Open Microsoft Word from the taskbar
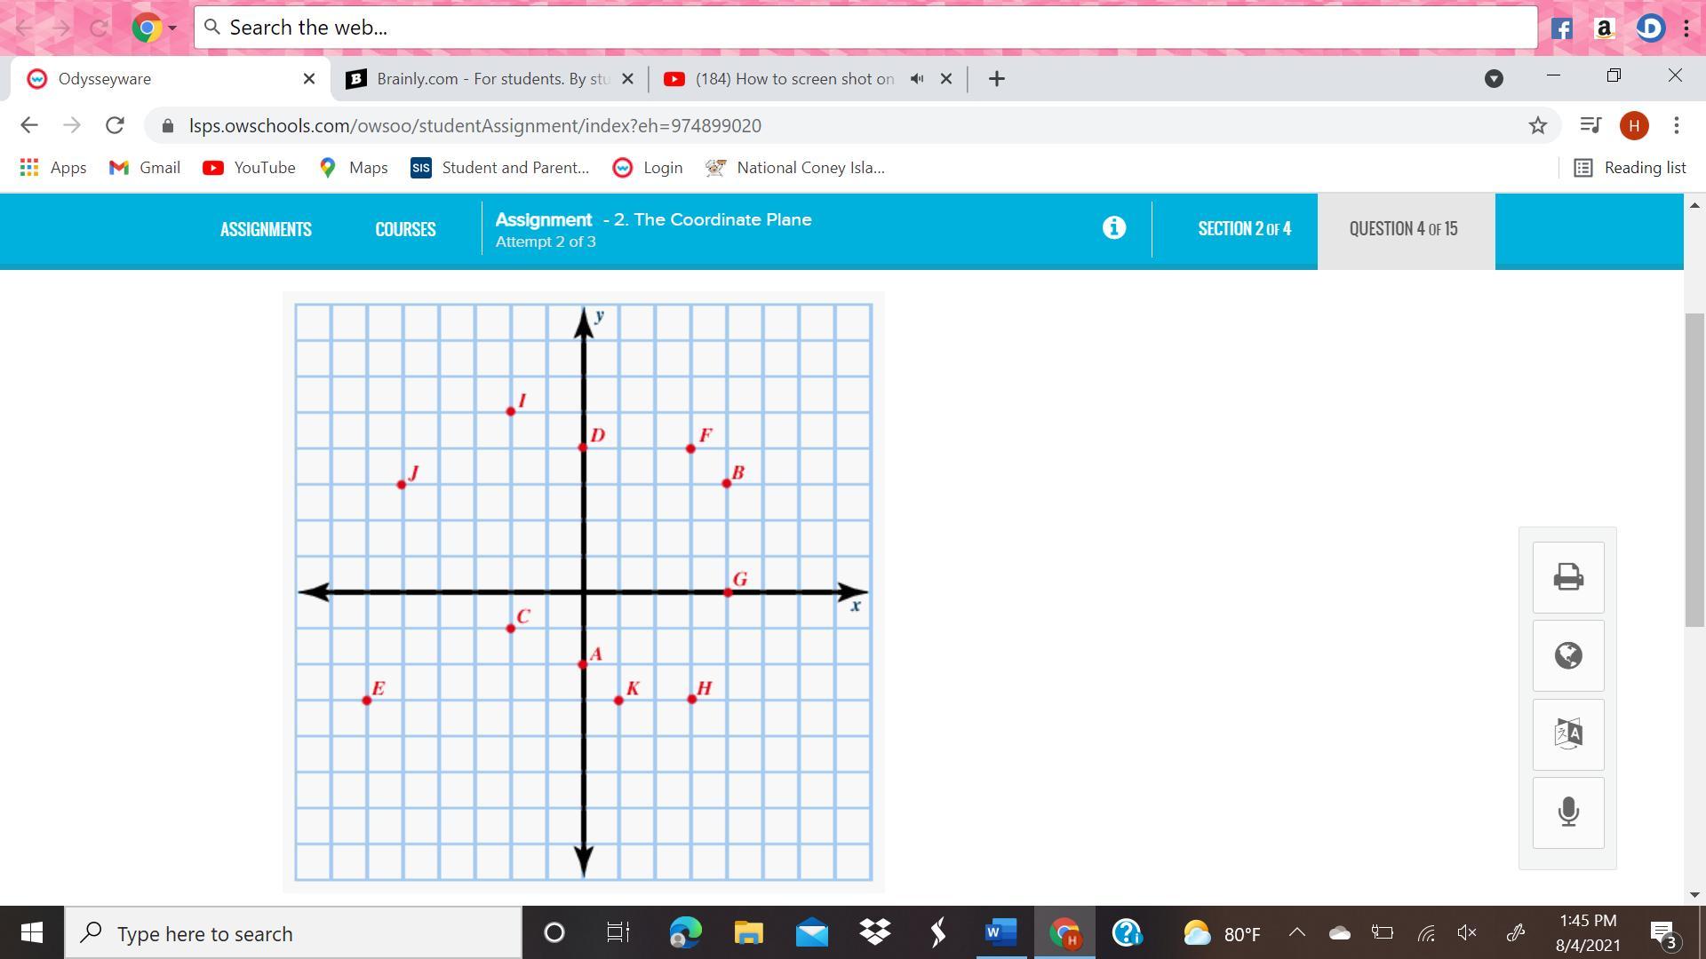1706x959 pixels. [x=1000, y=932]
